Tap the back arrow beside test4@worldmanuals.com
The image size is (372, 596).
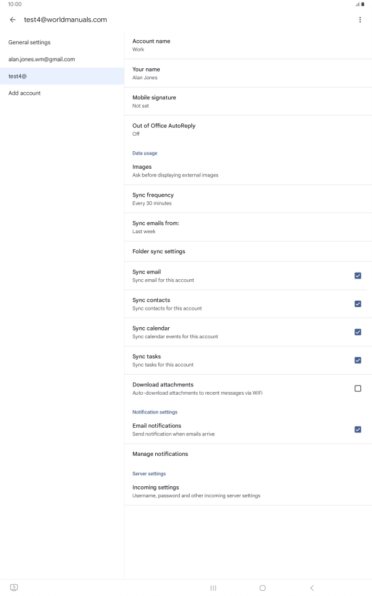coord(13,19)
